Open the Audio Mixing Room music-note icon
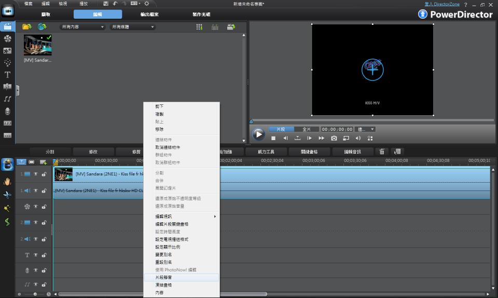Image resolution: width=498 pixels, height=298 pixels. [x=7, y=99]
